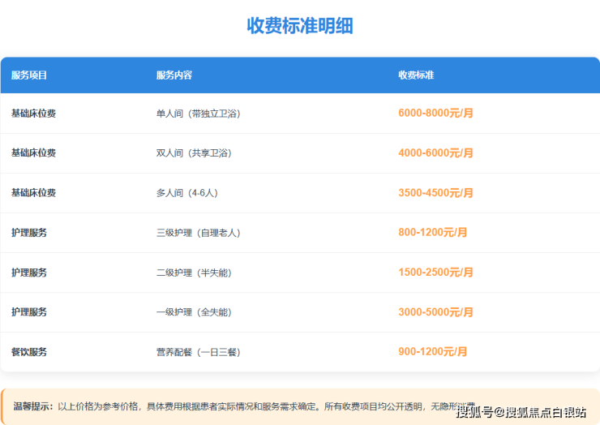Screen dimensions: 600x425
Task: Click the 收费标准 column header
Action: 416,75
